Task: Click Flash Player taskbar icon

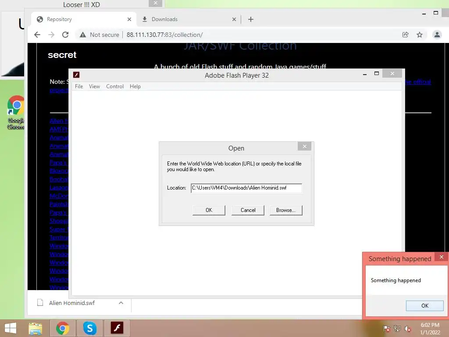Action: 117,328
